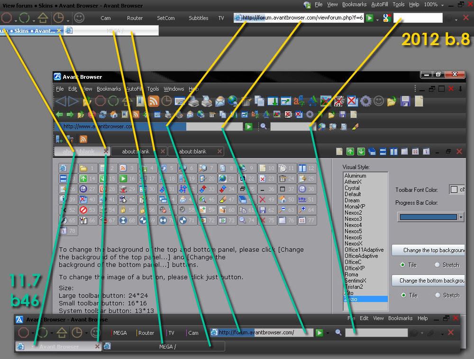Click the small green Back arrow in the skin window's small toolbar

[59, 114]
